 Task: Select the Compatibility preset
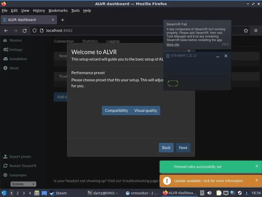[116, 111]
